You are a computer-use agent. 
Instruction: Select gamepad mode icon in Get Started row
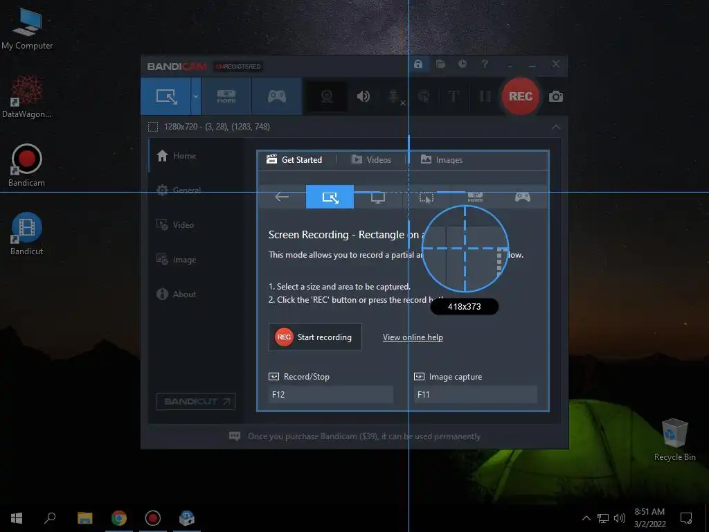pos(523,197)
